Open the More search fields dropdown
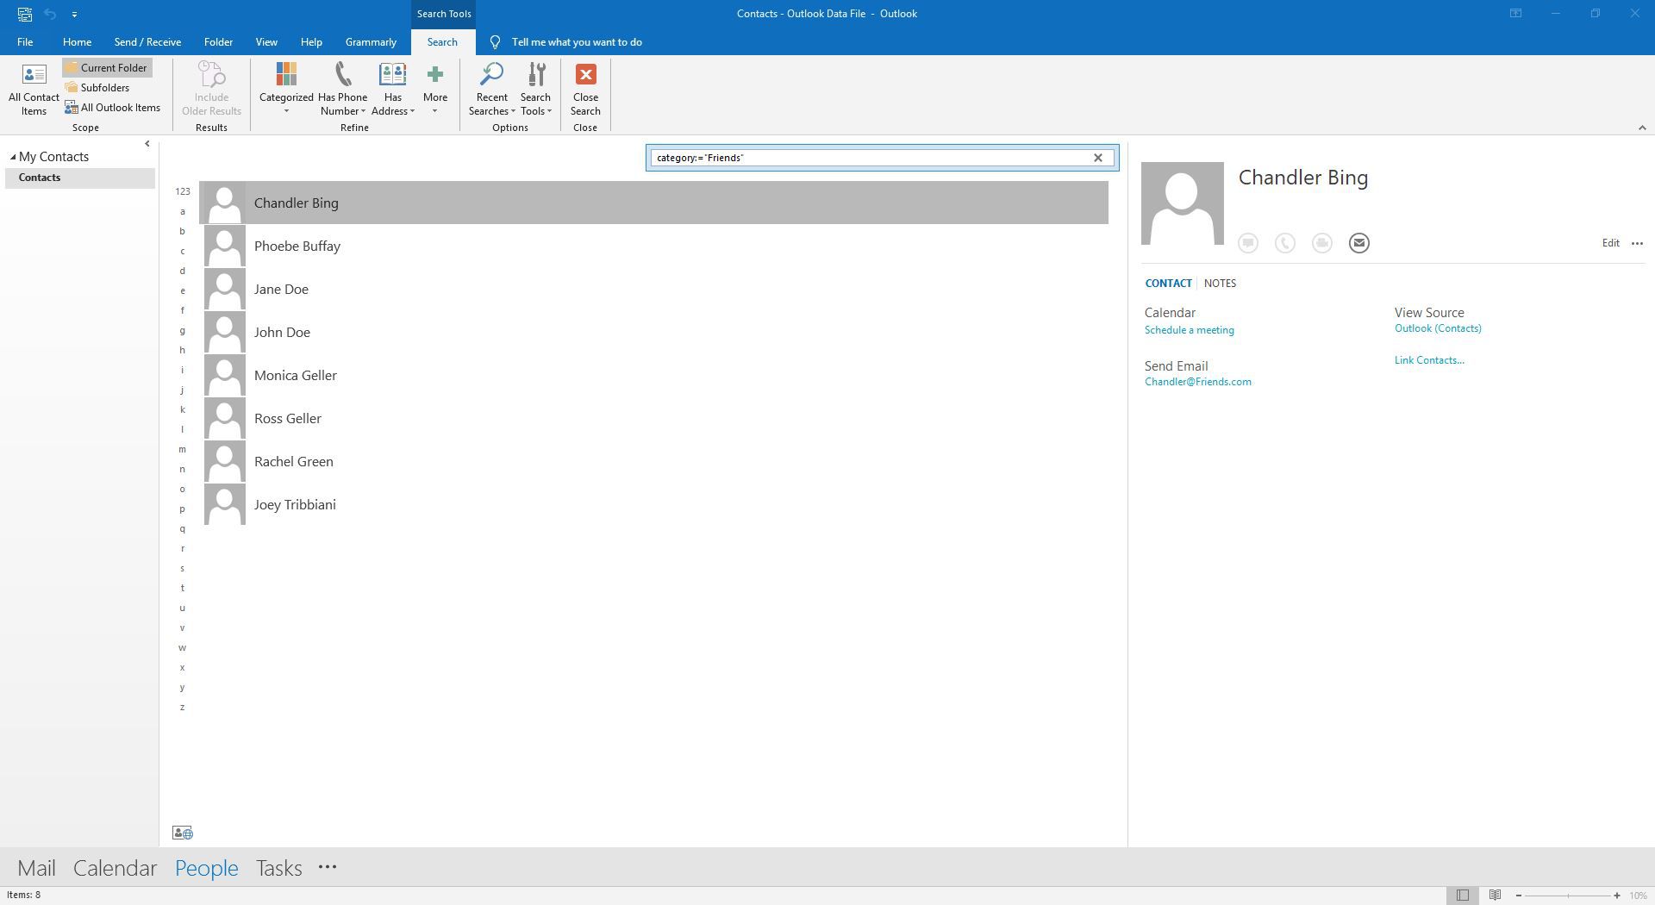This screenshot has height=905, width=1655. tap(435, 90)
